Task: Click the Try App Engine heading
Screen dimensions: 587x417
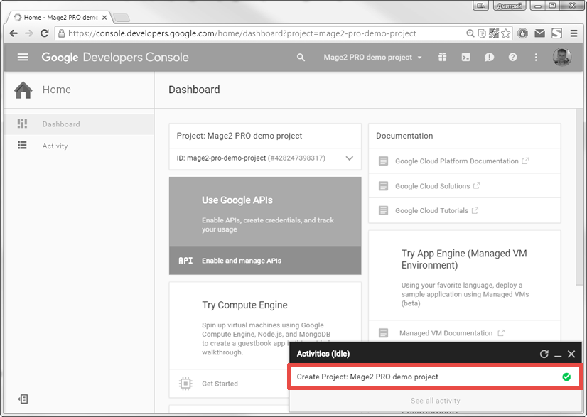Action: pyautogui.click(x=464, y=259)
